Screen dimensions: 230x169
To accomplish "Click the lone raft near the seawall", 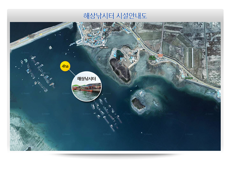I will [50, 48].
